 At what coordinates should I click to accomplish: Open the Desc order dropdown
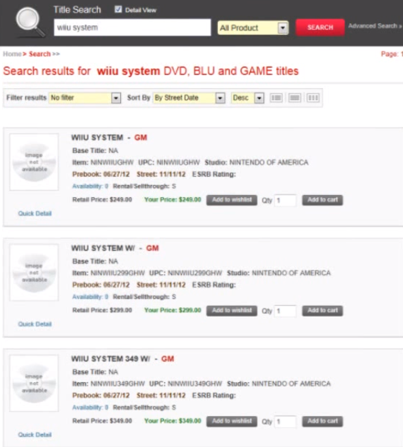[247, 98]
